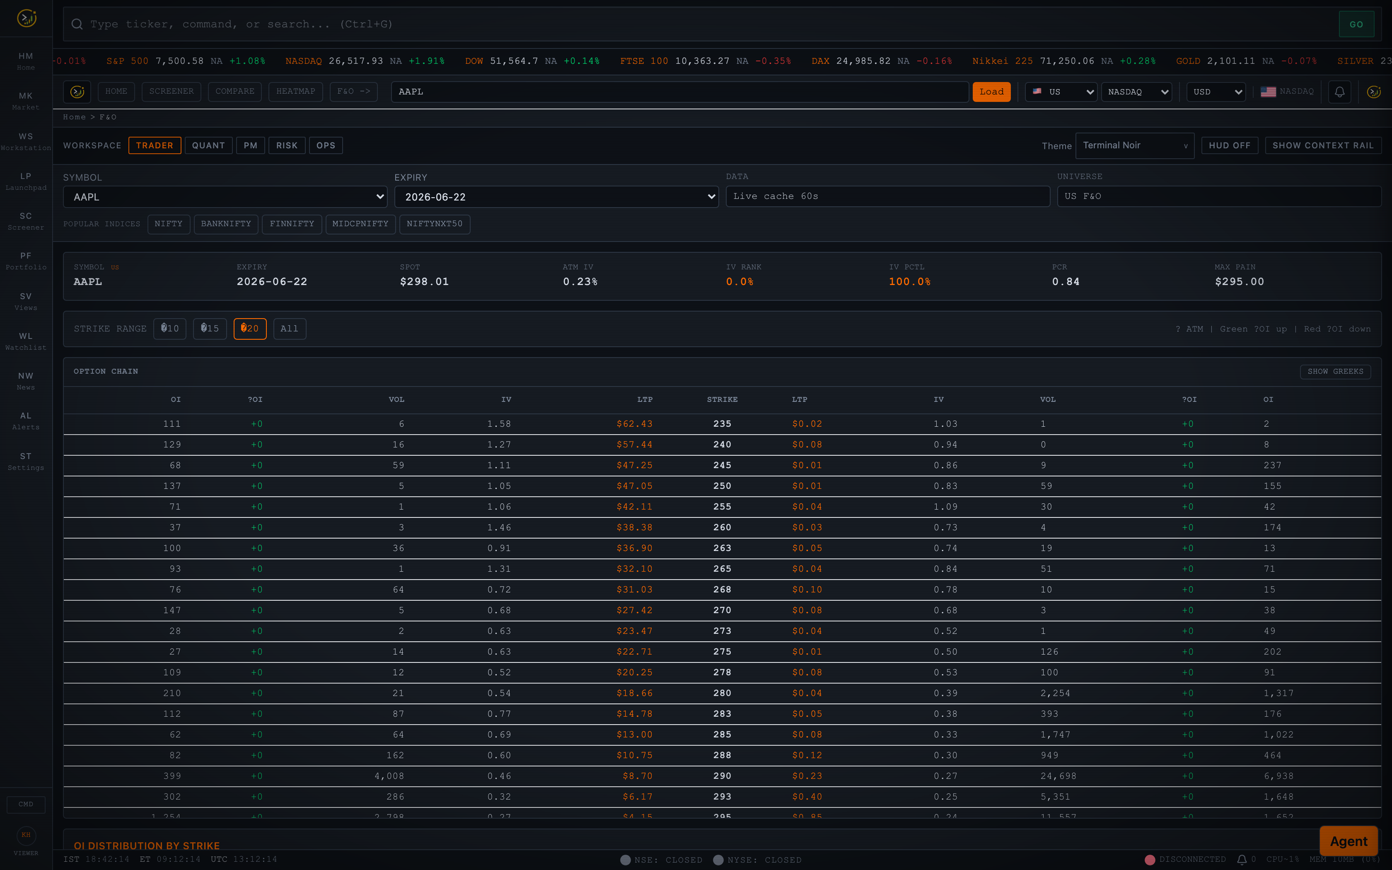Image resolution: width=1392 pixels, height=870 pixels.
Task: Click the orange Load button
Action: click(x=991, y=92)
